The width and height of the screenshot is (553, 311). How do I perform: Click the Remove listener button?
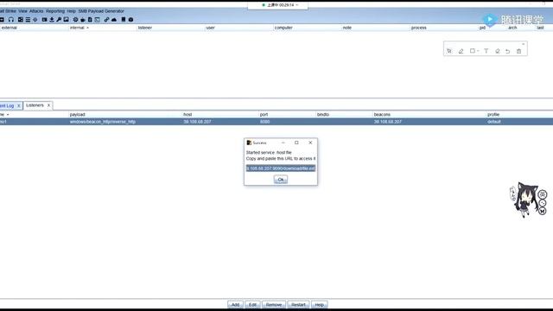click(274, 304)
